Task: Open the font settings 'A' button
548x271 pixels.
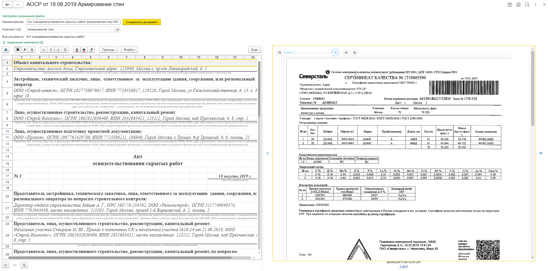Action: click(x=6, y=50)
